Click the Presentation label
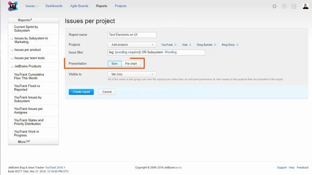Viewport: 312px width, 175px height. pos(78,64)
